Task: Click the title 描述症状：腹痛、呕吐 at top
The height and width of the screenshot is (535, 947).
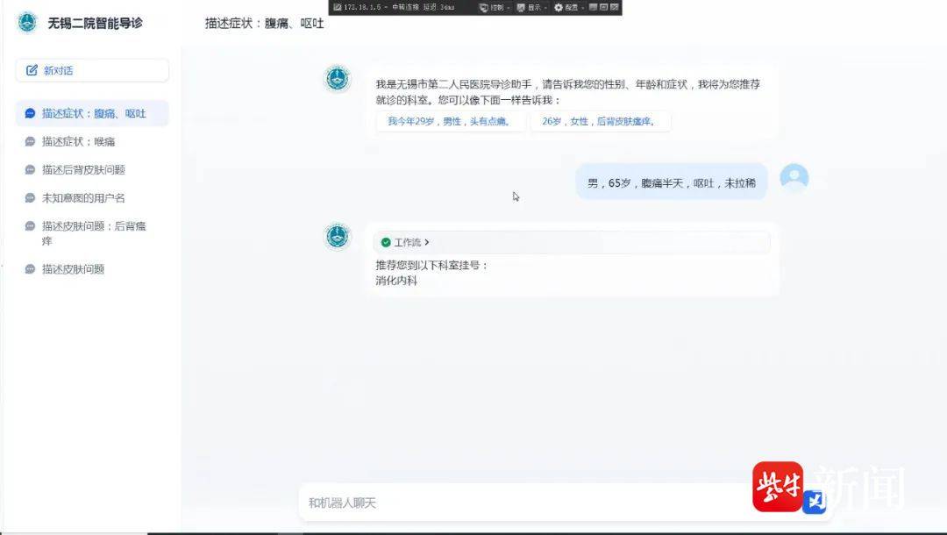Action: pos(264,24)
